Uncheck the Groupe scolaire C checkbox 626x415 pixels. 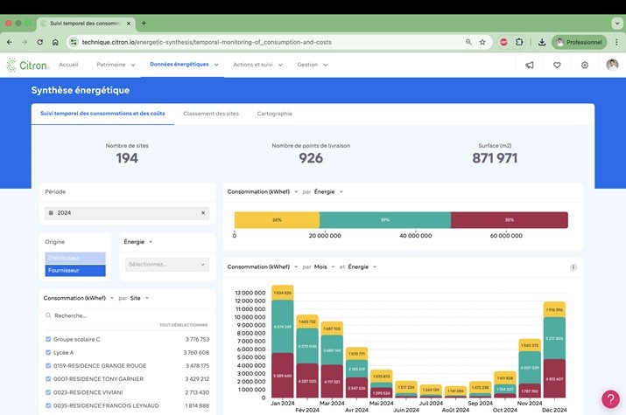click(x=48, y=339)
